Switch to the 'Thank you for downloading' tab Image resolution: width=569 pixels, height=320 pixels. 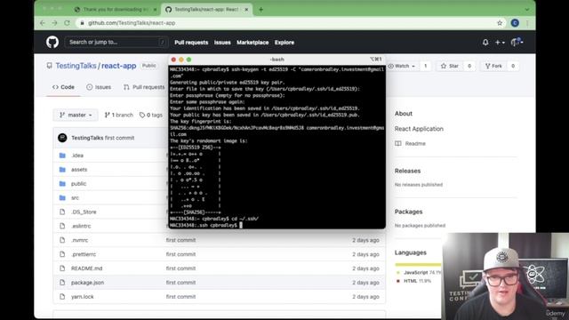[x=116, y=10]
